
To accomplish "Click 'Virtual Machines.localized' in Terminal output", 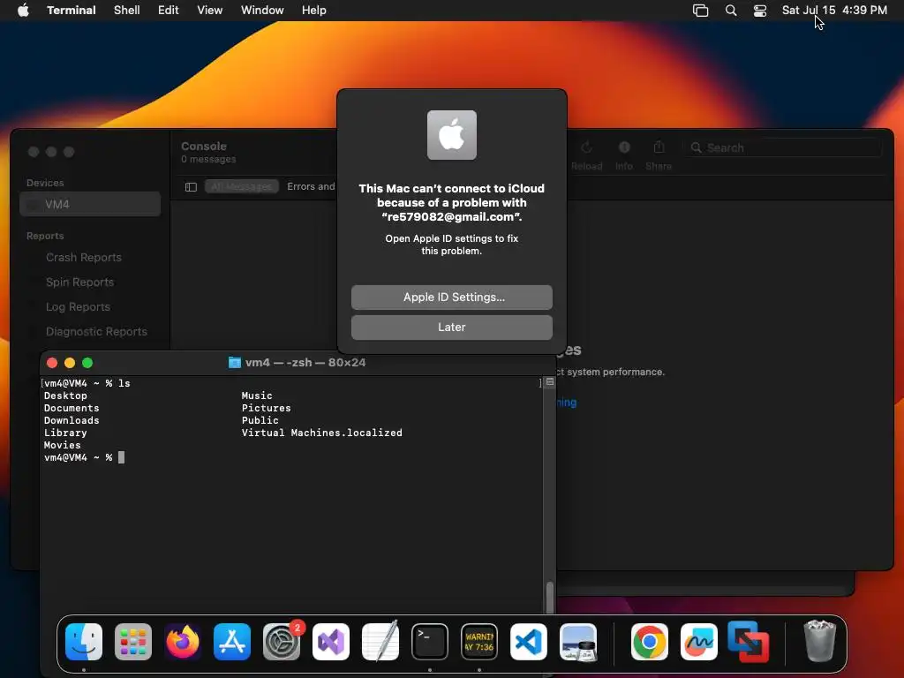I will pos(321,433).
